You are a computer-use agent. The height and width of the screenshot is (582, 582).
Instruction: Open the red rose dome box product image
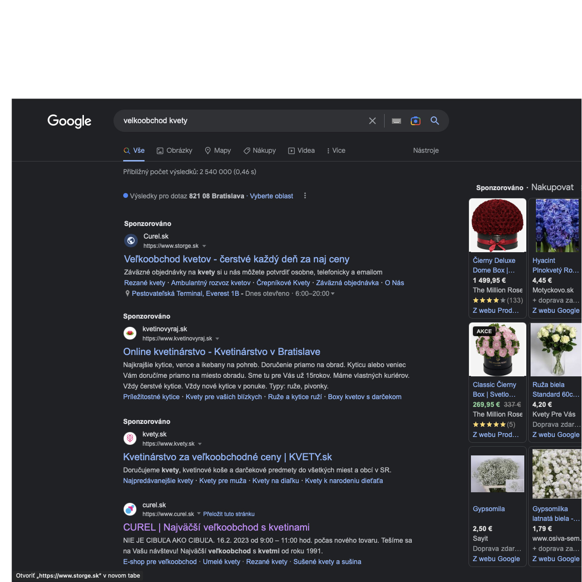[x=498, y=225]
